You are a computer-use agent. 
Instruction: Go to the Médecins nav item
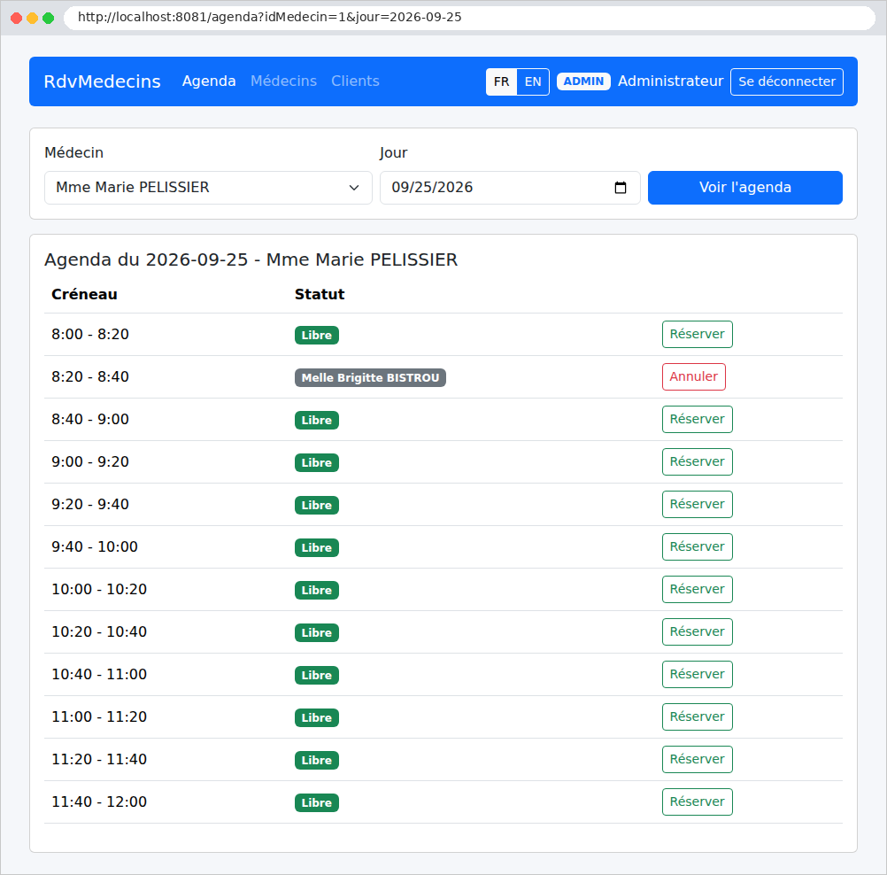283,81
